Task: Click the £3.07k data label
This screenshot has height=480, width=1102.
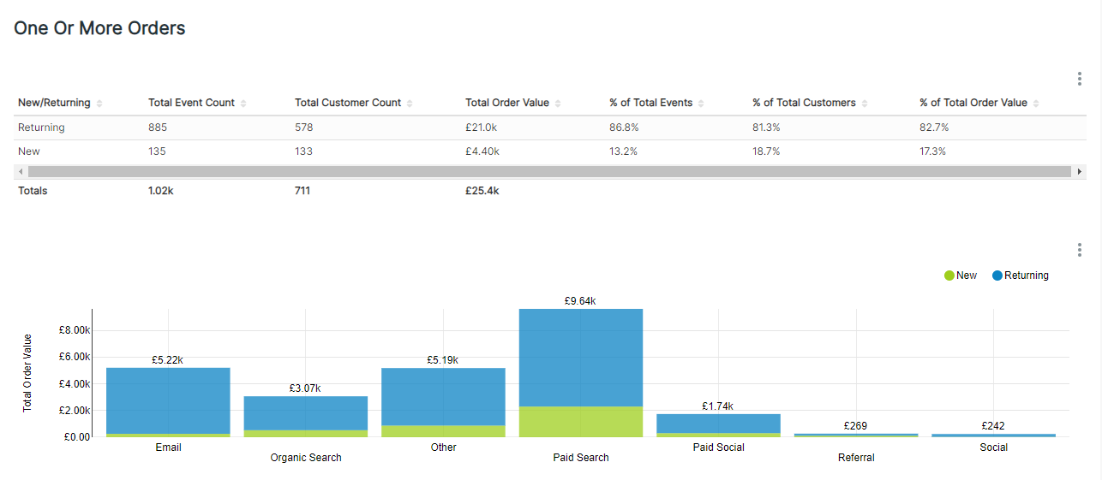Action: coord(305,388)
